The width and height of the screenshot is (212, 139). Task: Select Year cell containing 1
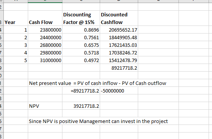pyautogui.click(x=16, y=30)
